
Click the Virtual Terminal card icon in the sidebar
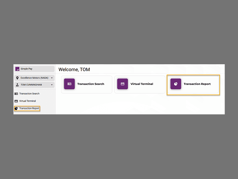coord(16,101)
